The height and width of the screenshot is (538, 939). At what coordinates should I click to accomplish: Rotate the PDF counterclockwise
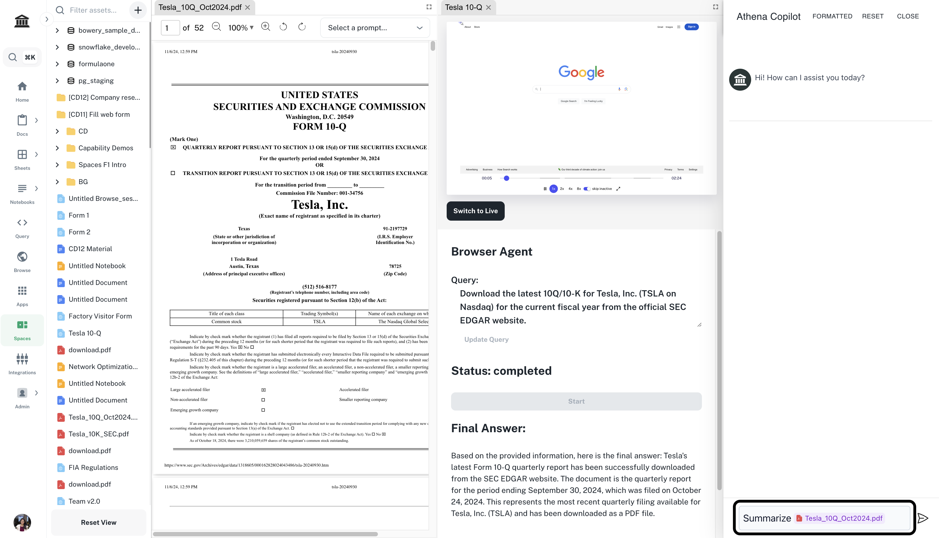283,27
